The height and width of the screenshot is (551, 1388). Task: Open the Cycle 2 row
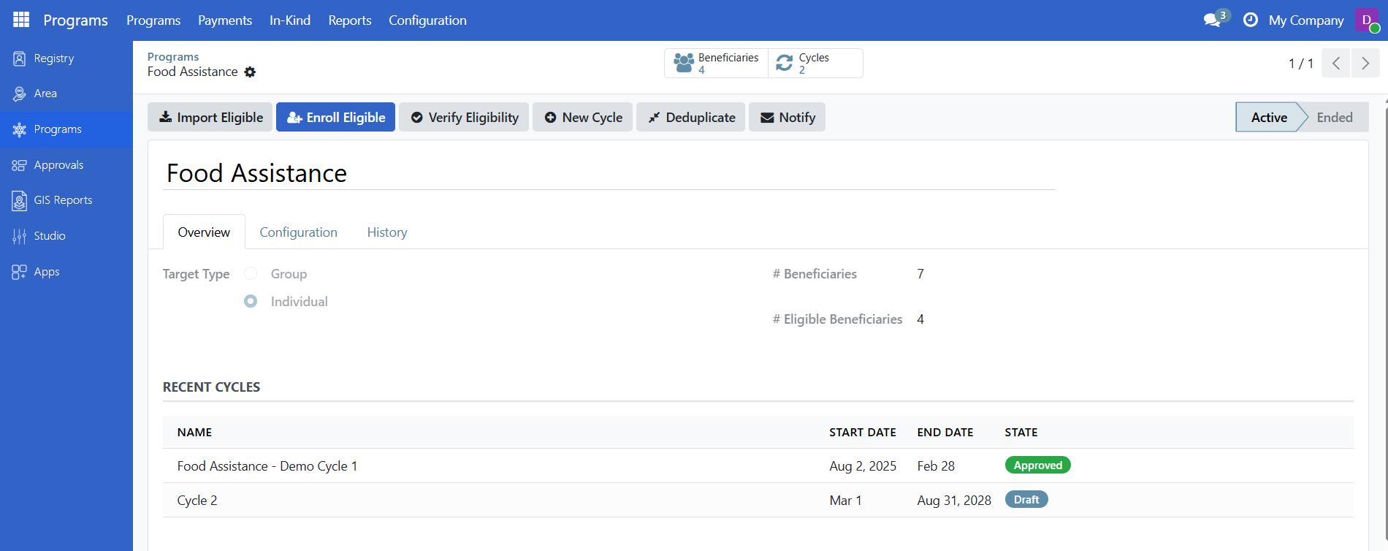(x=758, y=500)
